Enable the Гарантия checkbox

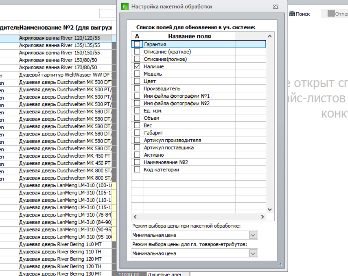[137, 44]
